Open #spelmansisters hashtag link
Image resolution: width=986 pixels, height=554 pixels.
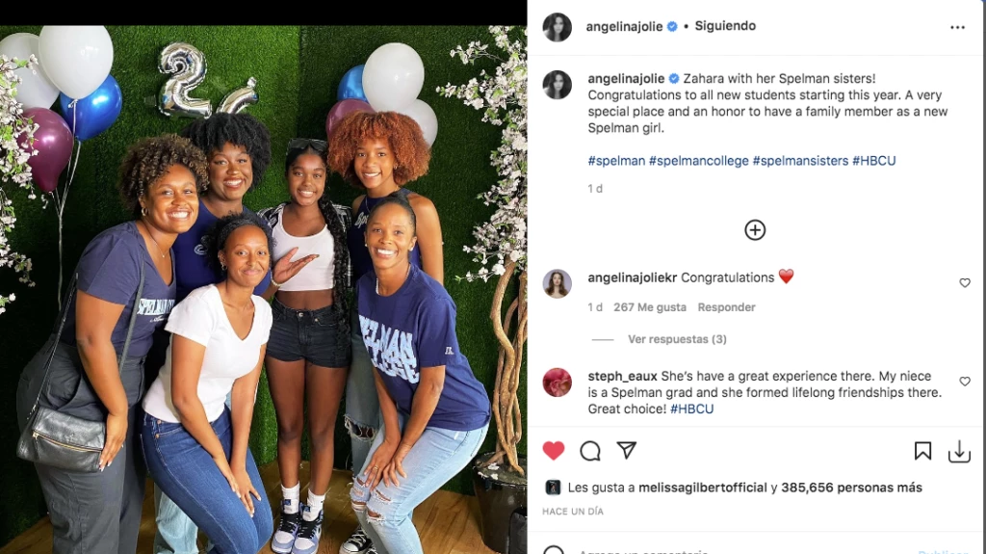click(800, 161)
